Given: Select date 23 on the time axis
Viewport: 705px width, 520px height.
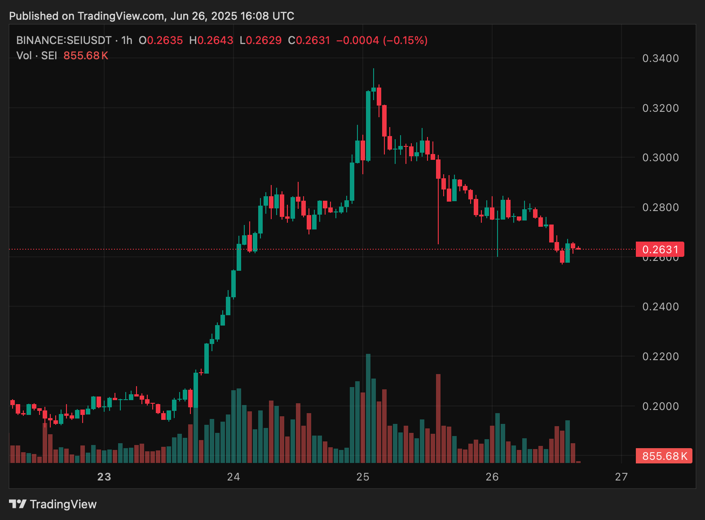Looking at the screenshot, I should click(x=104, y=477).
